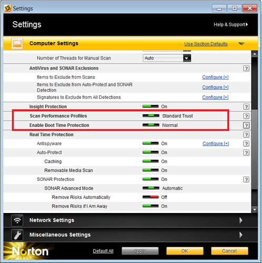Screen dimensions: 262x263
Task: Toggle Antispyware switch off
Action: pos(150,144)
